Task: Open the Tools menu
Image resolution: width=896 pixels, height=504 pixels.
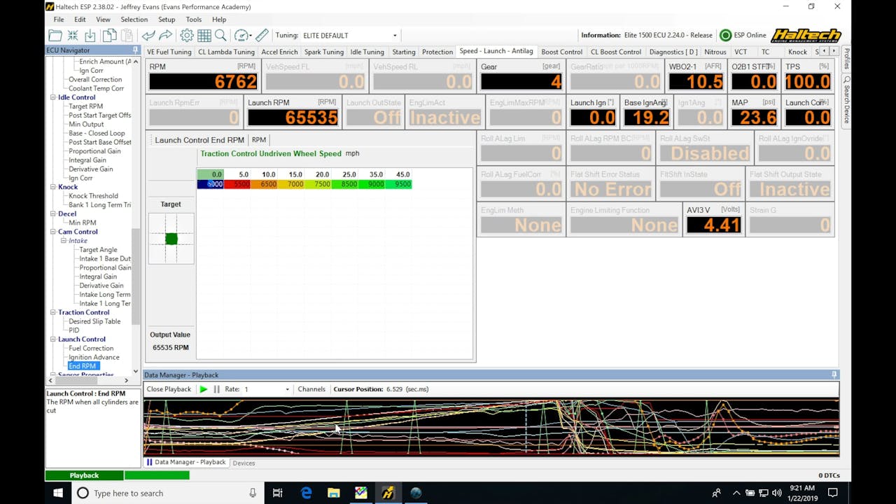Action: click(194, 19)
